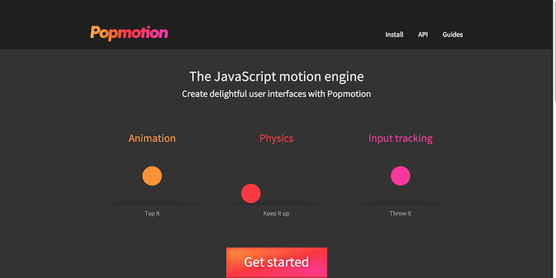Select the Animation heading

coord(152,139)
